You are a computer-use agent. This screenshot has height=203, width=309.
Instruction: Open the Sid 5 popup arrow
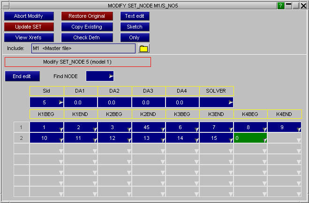pos(61,102)
